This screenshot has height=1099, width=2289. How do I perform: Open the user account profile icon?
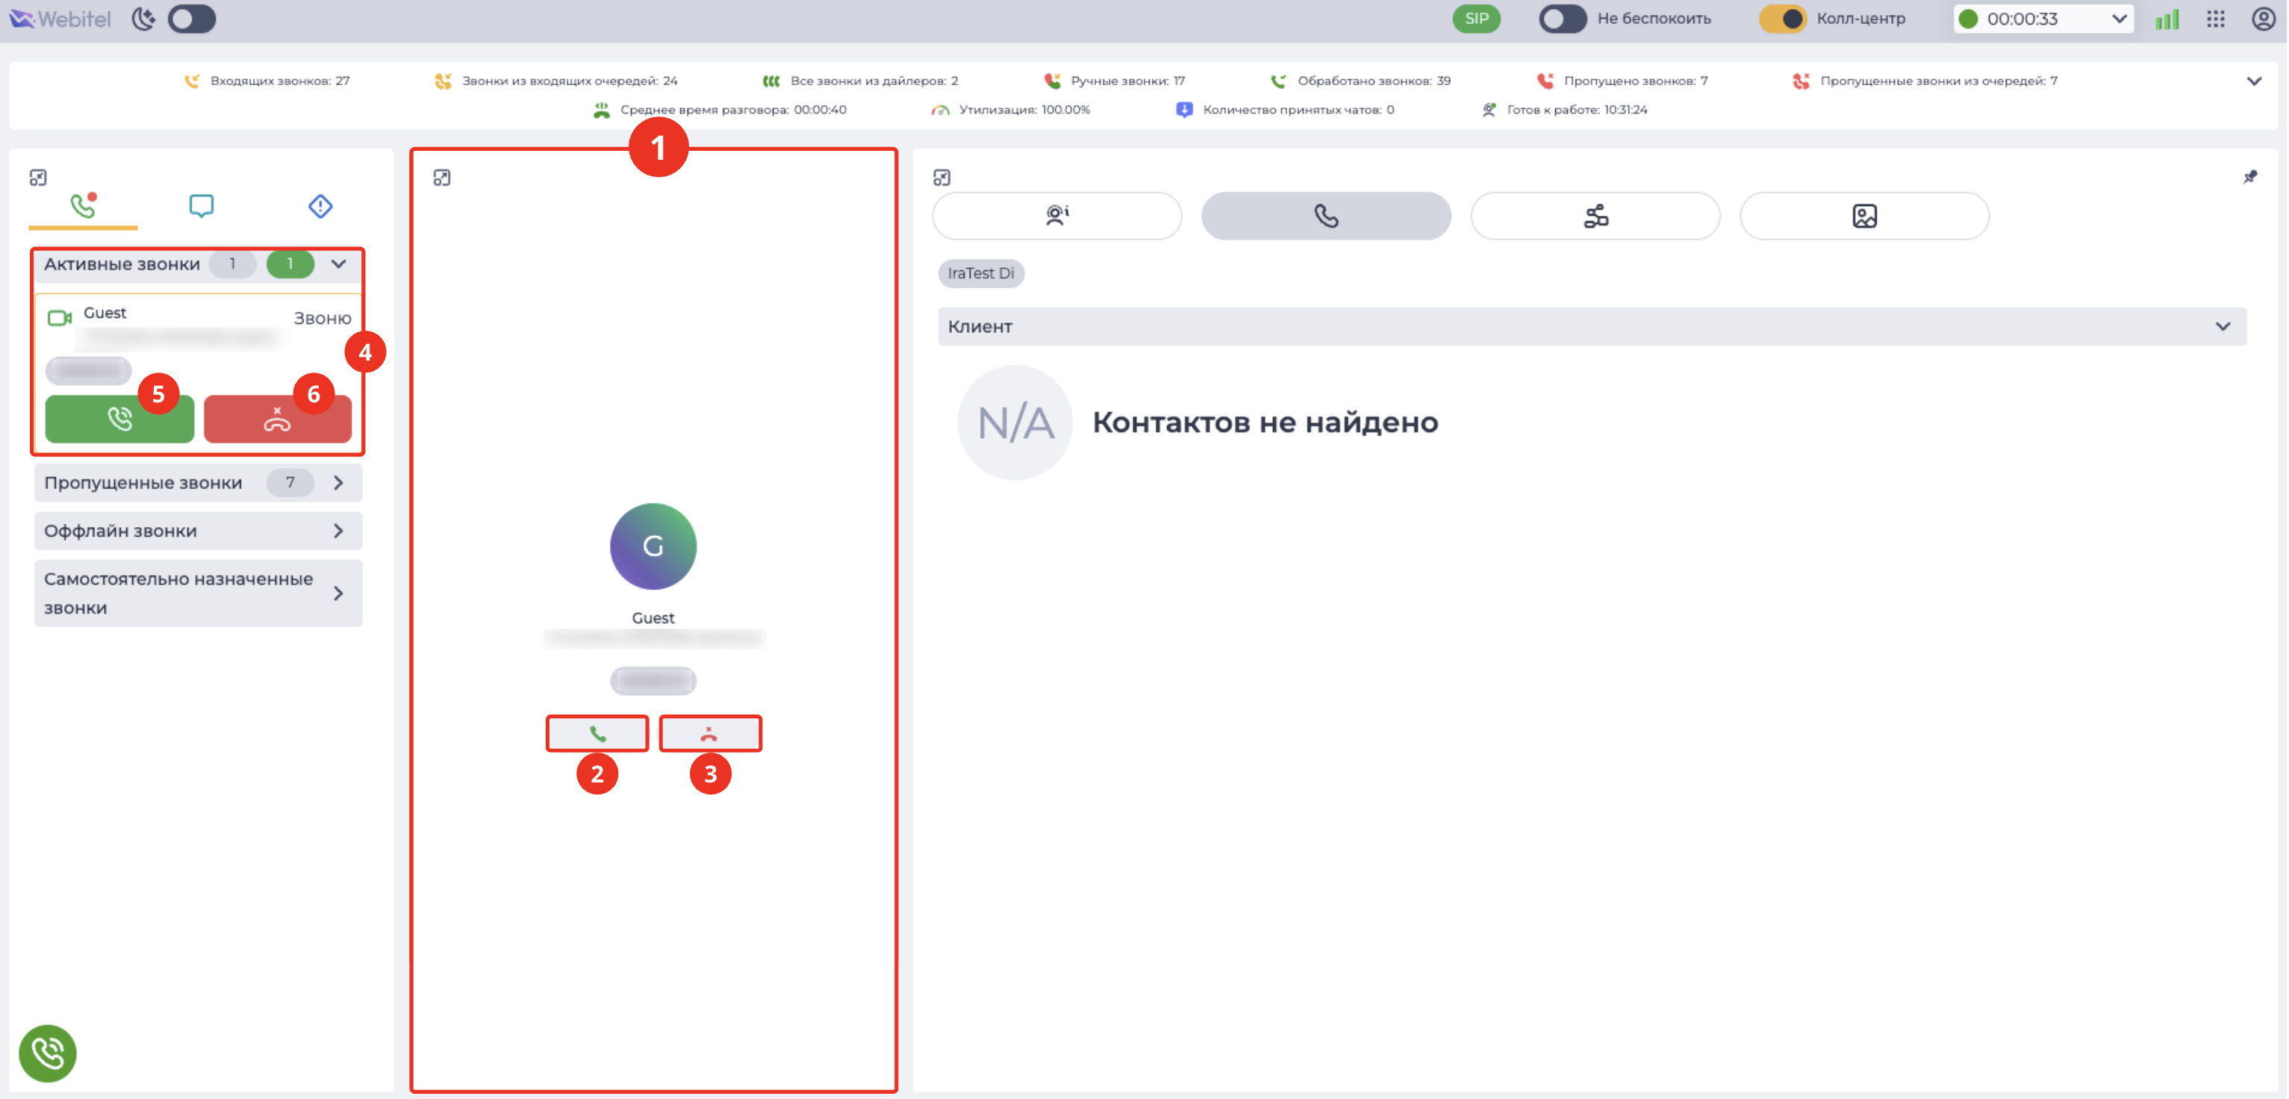coord(2263,19)
